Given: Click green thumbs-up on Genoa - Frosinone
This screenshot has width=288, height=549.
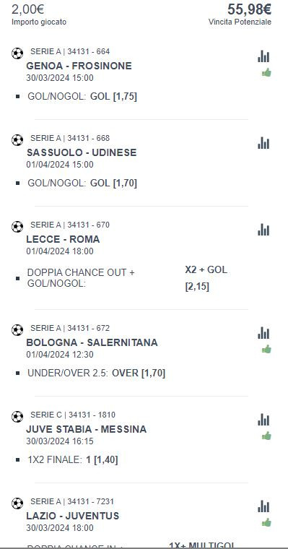Looking at the screenshot, I should click(x=266, y=73).
